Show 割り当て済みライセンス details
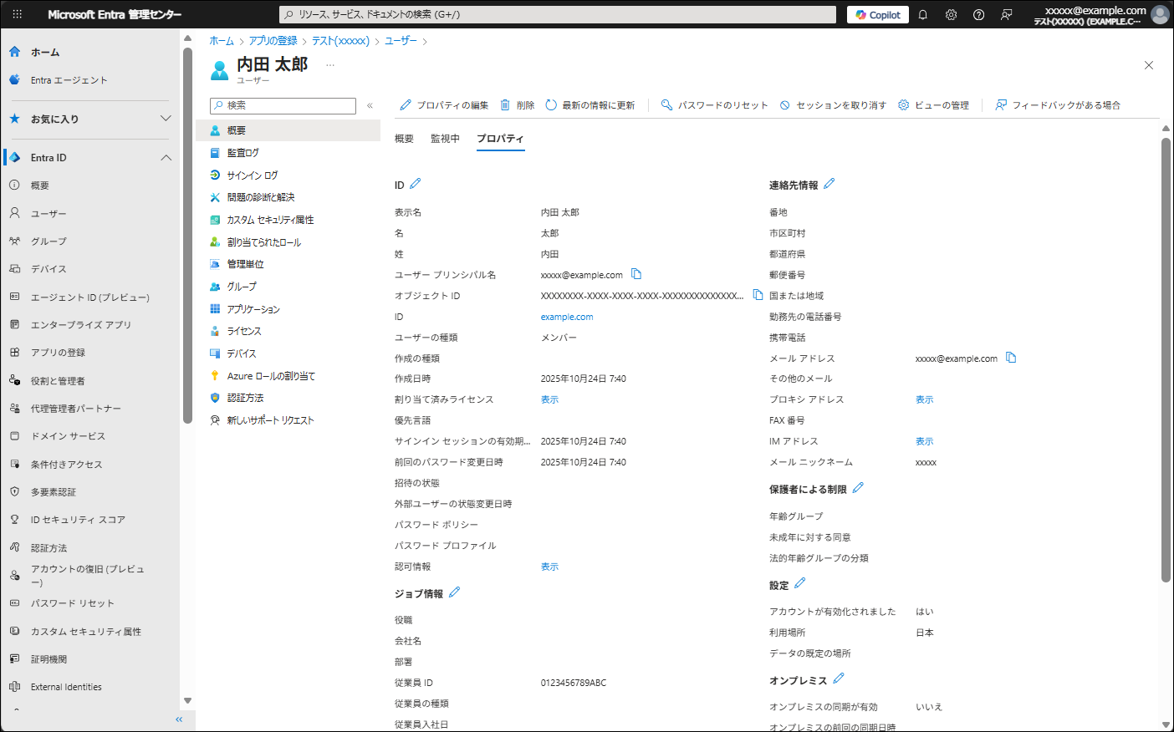The image size is (1174, 732). pyautogui.click(x=549, y=399)
